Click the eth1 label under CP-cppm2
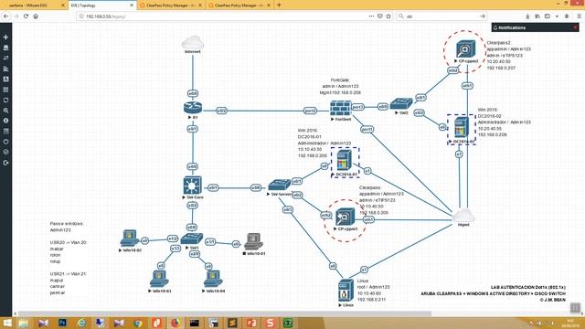The height and width of the screenshot is (329, 585). (467, 86)
